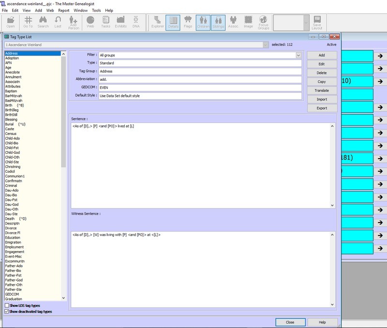The image size is (387, 328).
Task: Click the Export button
Action: pos(322,108)
